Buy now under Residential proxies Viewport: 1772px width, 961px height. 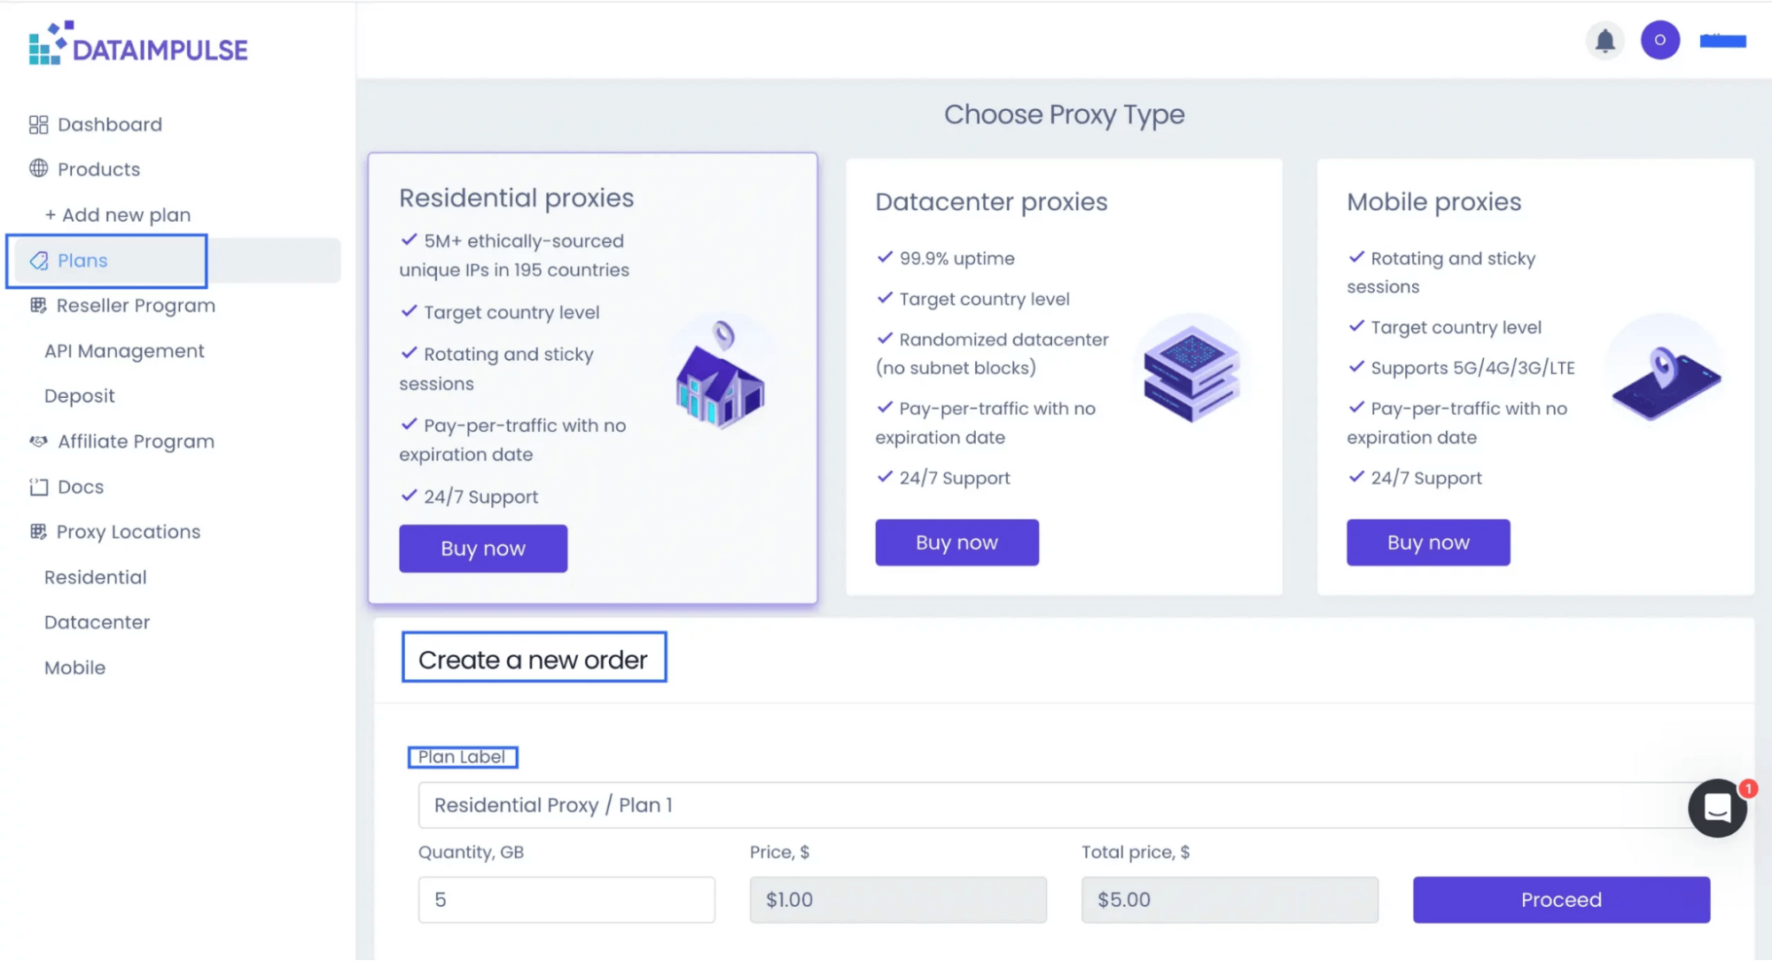click(483, 549)
